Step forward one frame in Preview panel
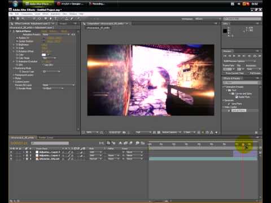Viewport: 271px width, 203px height. tap(239, 56)
